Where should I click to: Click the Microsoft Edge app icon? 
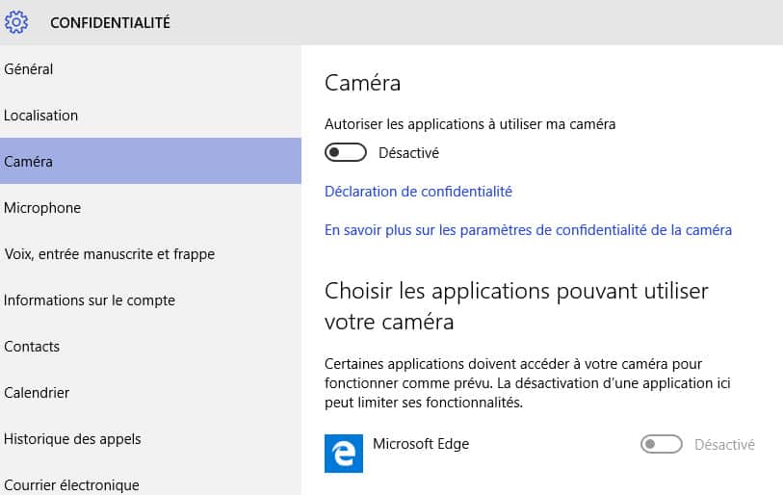click(x=344, y=453)
